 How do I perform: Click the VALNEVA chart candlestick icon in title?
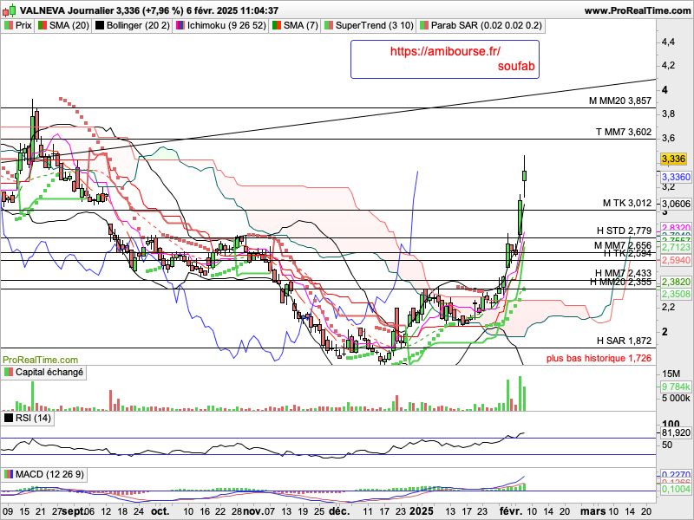click(10, 10)
